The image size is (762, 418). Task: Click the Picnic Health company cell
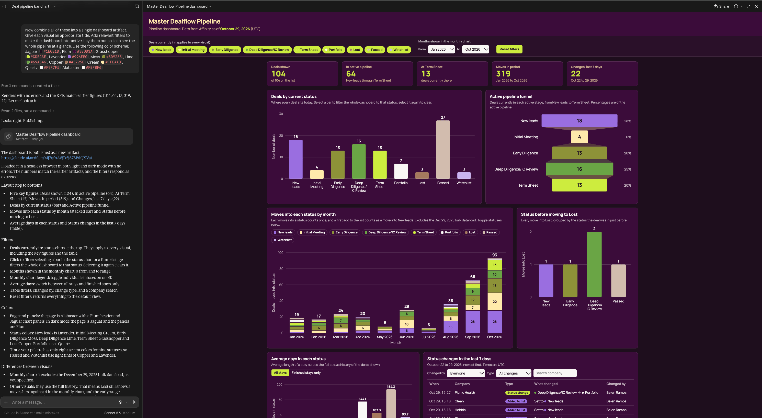tap(465, 392)
